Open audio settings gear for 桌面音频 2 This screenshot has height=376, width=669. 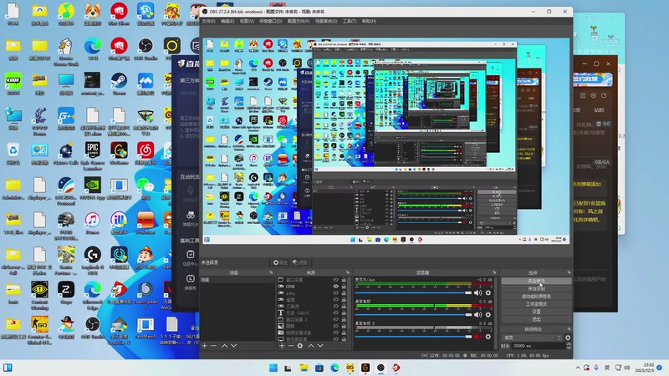488,337
